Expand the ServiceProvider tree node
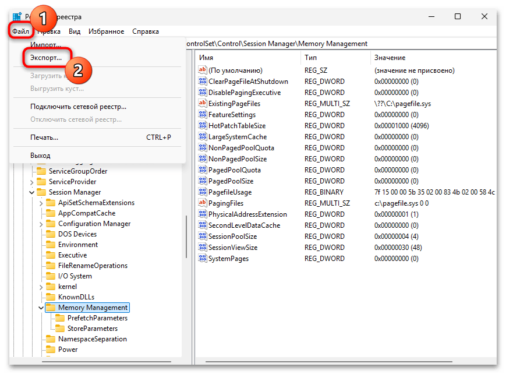The width and height of the screenshot is (506, 374). 31,182
